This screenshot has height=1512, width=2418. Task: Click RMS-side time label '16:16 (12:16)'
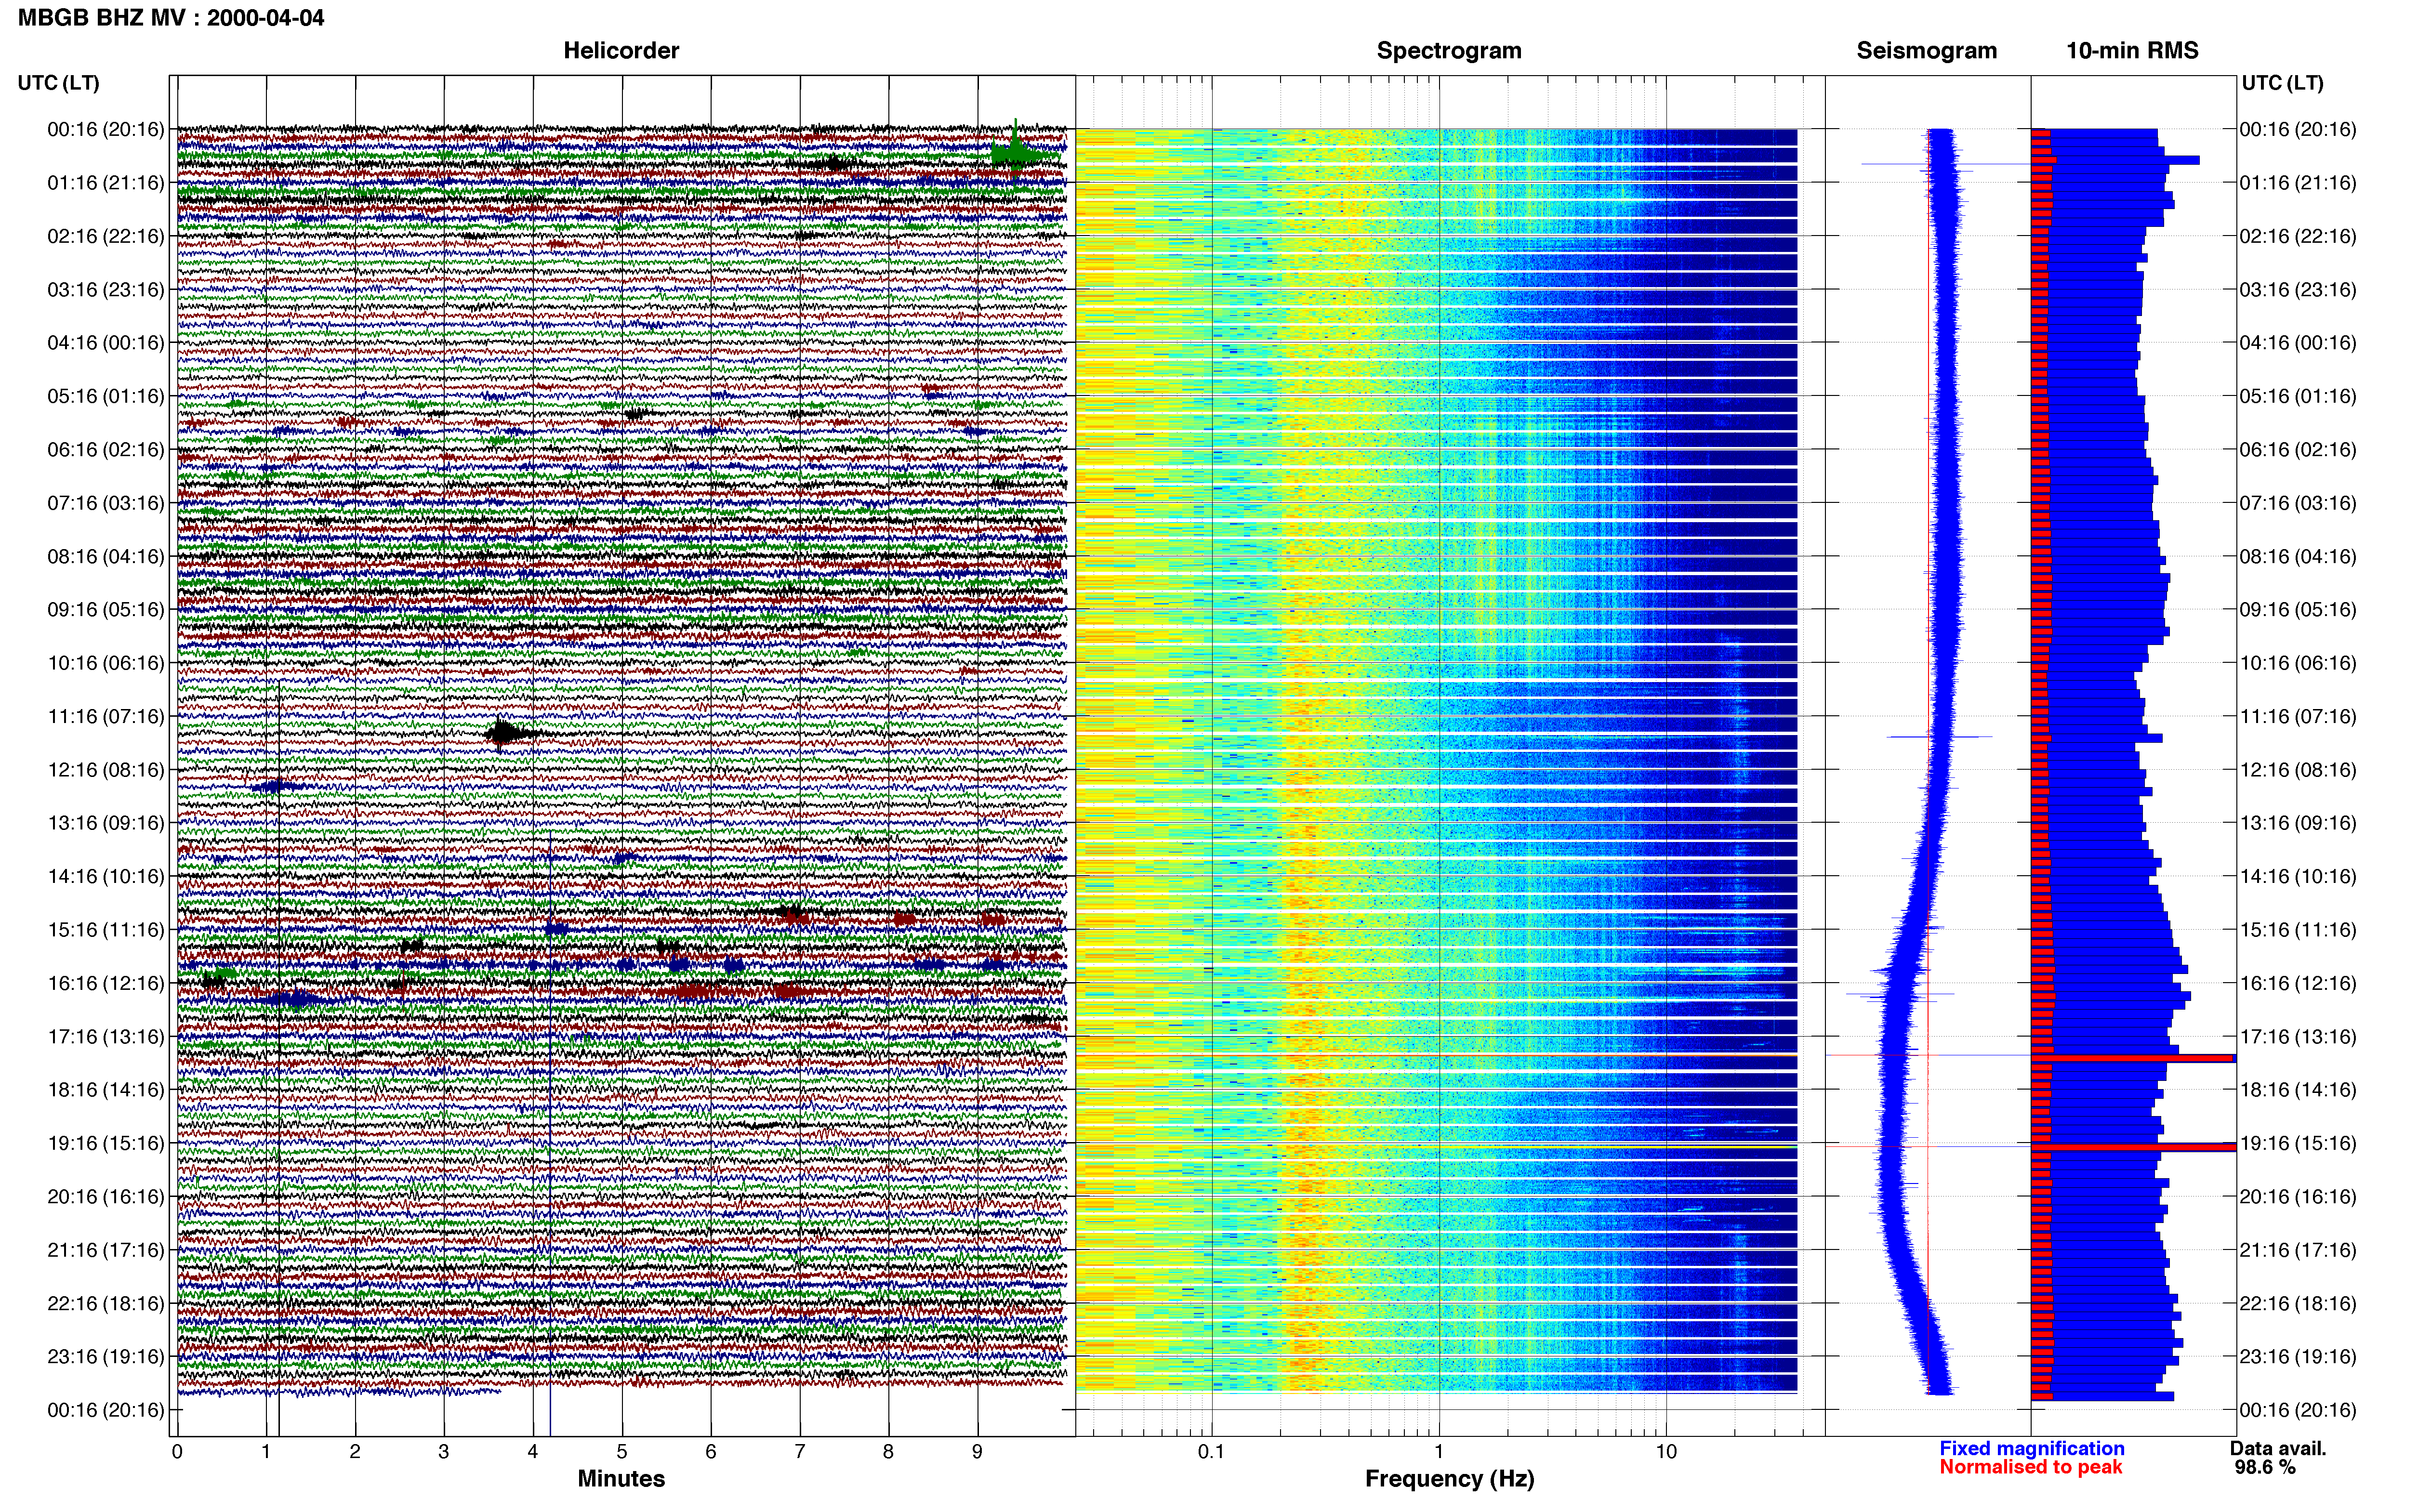[2298, 983]
